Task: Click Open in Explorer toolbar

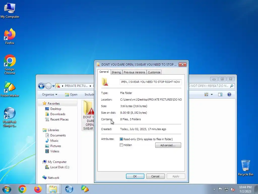Action: [x=71, y=94]
